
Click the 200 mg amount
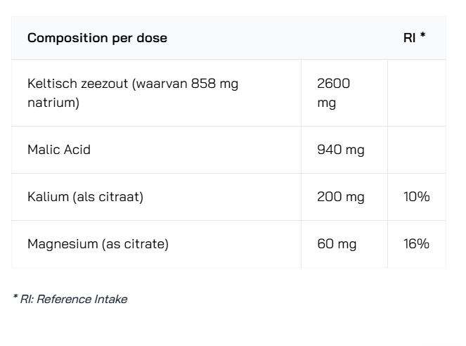(x=341, y=197)
